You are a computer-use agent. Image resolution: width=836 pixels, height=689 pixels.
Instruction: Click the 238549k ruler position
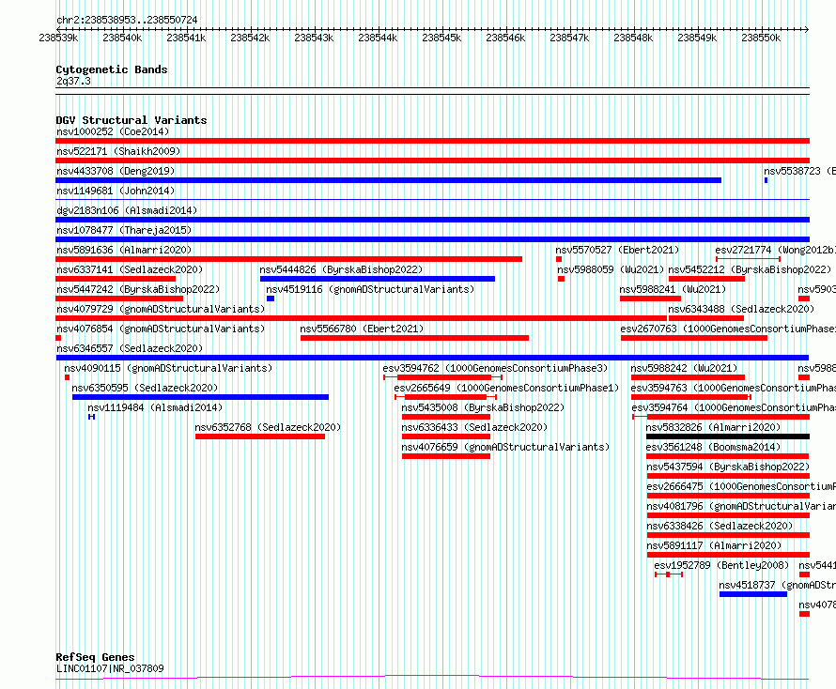(697, 38)
